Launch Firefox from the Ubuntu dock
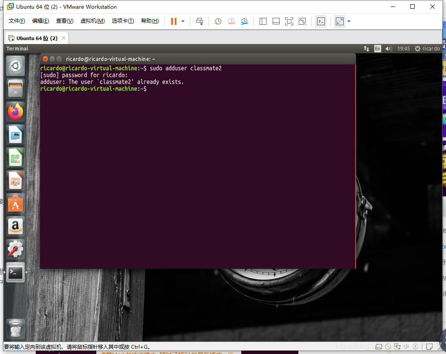Viewport: 446px width, 354px height. (15, 112)
